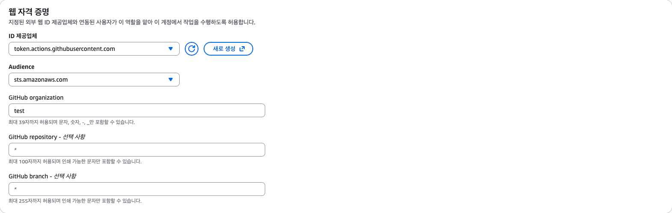Click the 최대 255자 helper text
Image resolution: width=672 pixels, height=213 pixels.
pos(75,201)
